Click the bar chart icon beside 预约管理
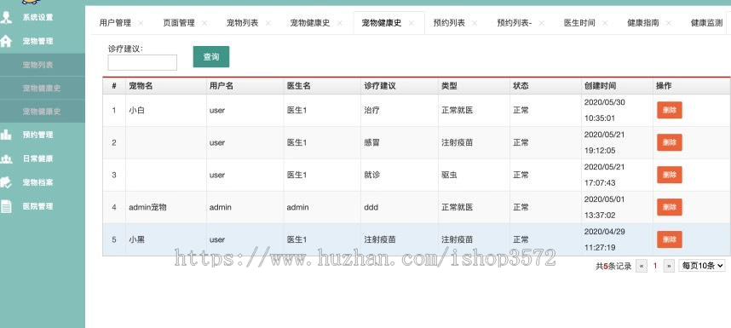This screenshot has width=731, height=328. pyautogui.click(x=6, y=135)
